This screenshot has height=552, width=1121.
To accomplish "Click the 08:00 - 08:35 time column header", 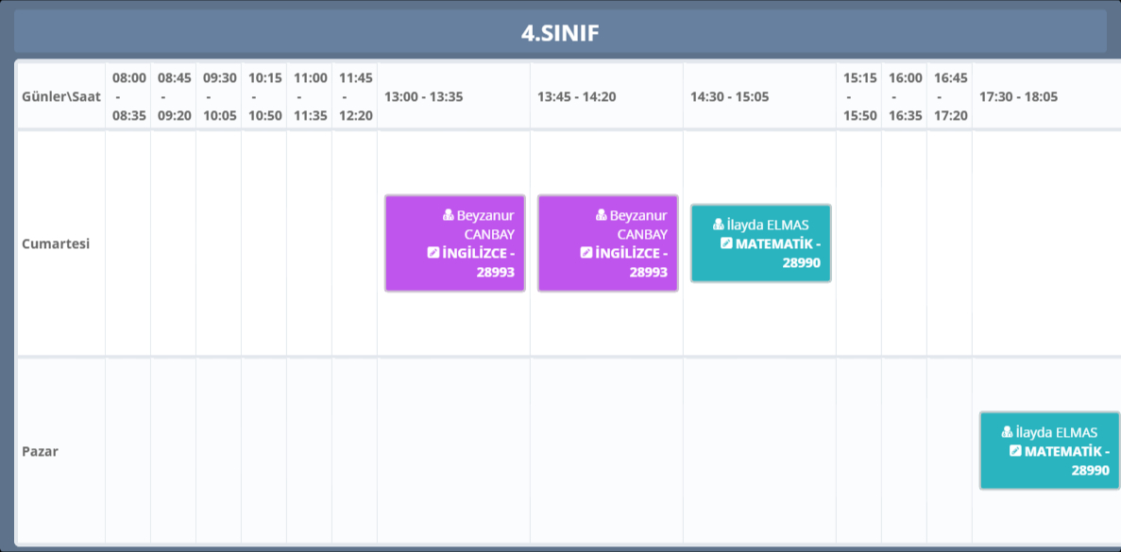I will click(128, 96).
